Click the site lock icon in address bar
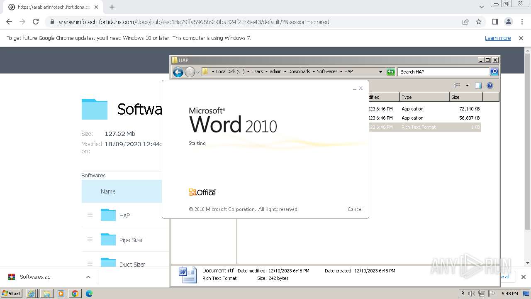 [52, 22]
